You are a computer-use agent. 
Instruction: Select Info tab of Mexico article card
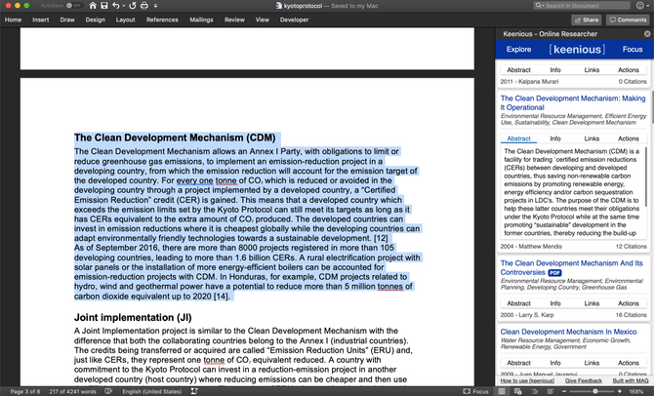coord(555,363)
